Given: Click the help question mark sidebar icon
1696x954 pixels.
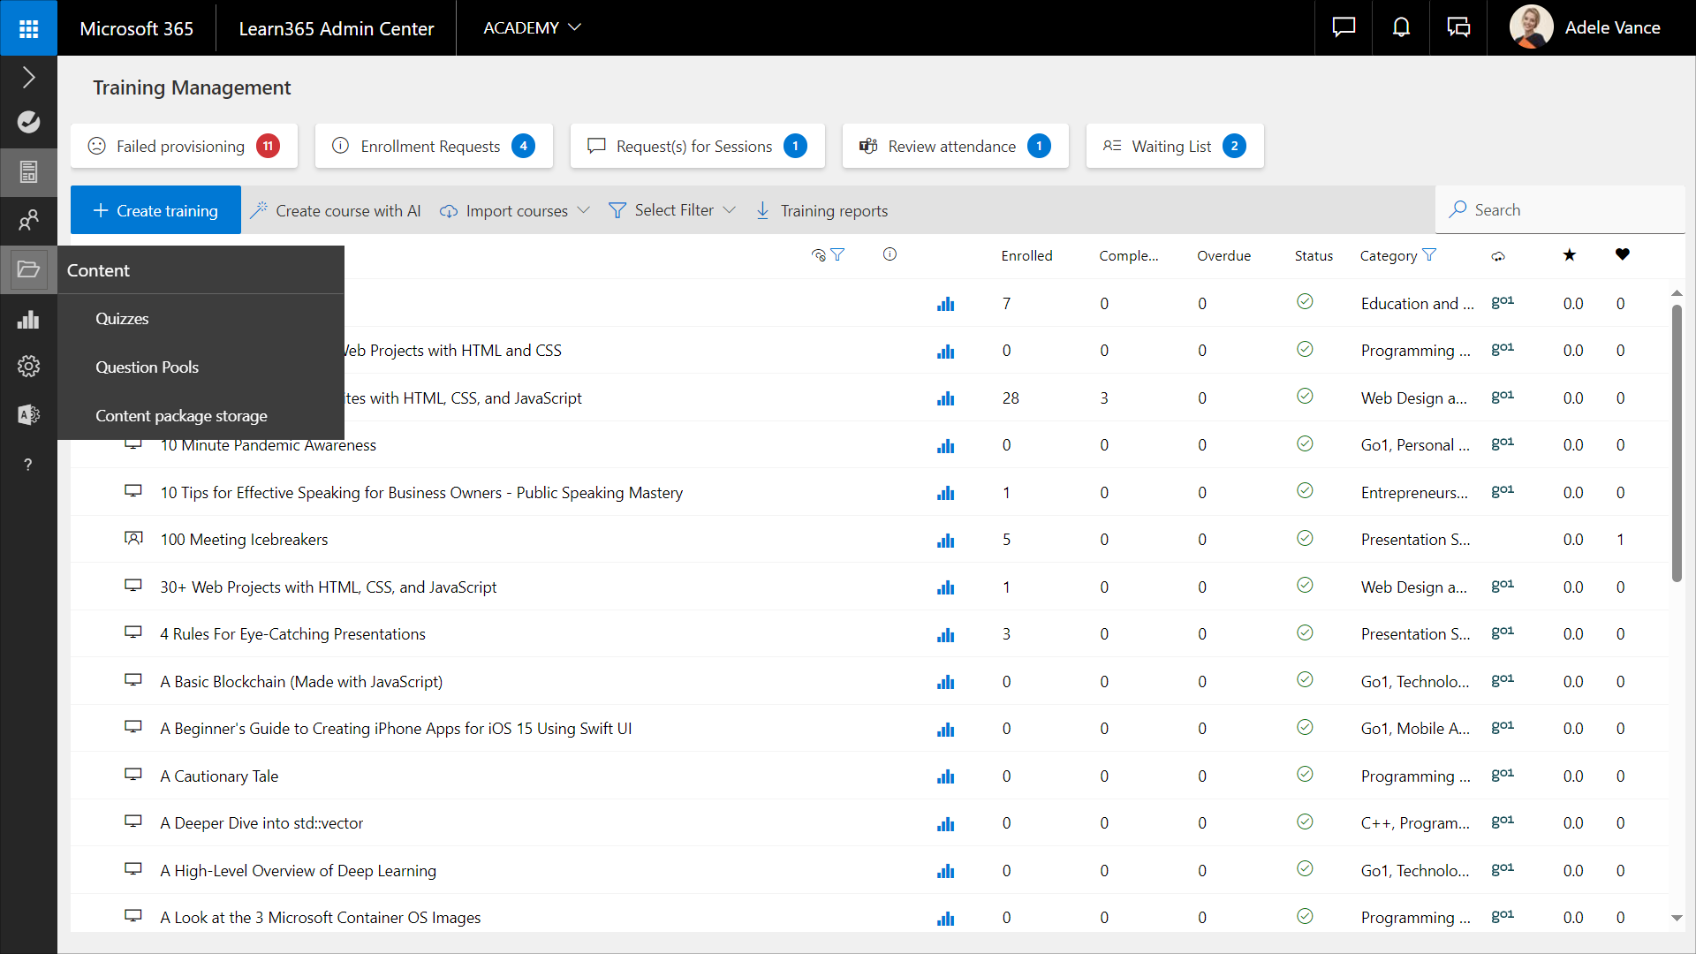Looking at the screenshot, I should coord(28,465).
